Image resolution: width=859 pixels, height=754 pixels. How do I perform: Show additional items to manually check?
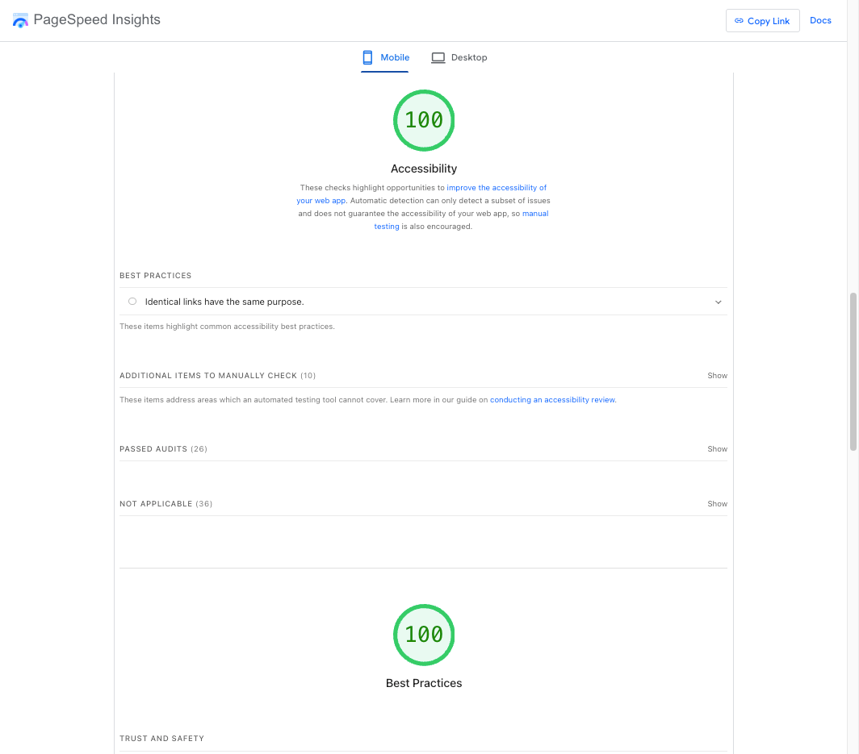pos(717,375)
